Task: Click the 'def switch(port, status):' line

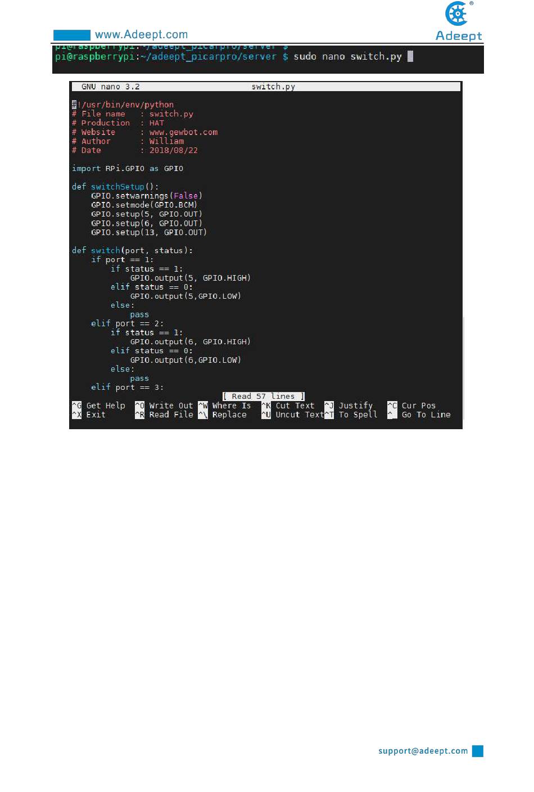Action: click(132, 250)
